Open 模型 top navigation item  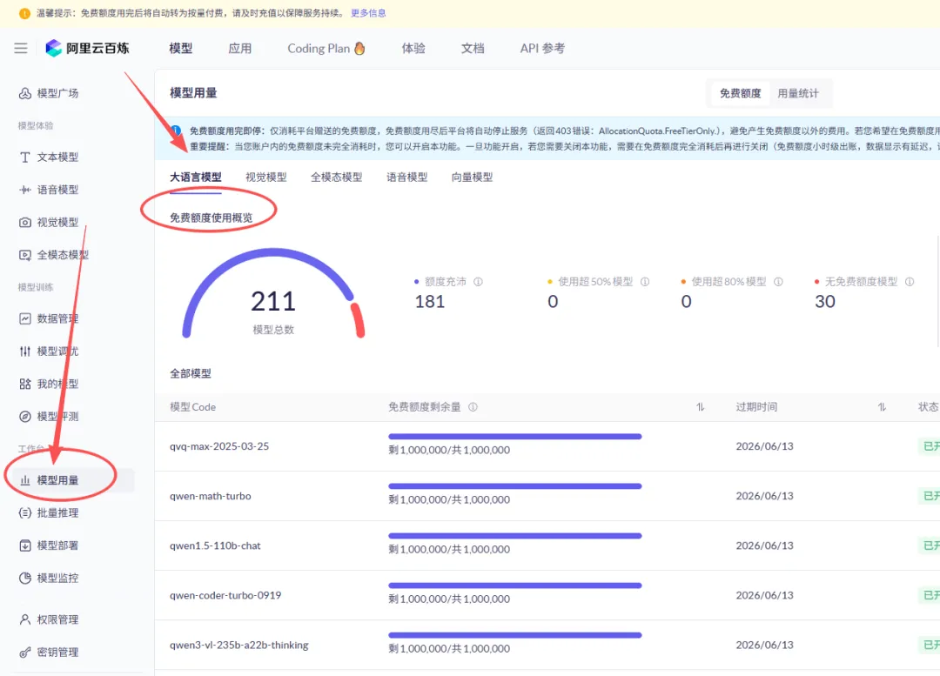pyautogui.click(x=180, y=48)
